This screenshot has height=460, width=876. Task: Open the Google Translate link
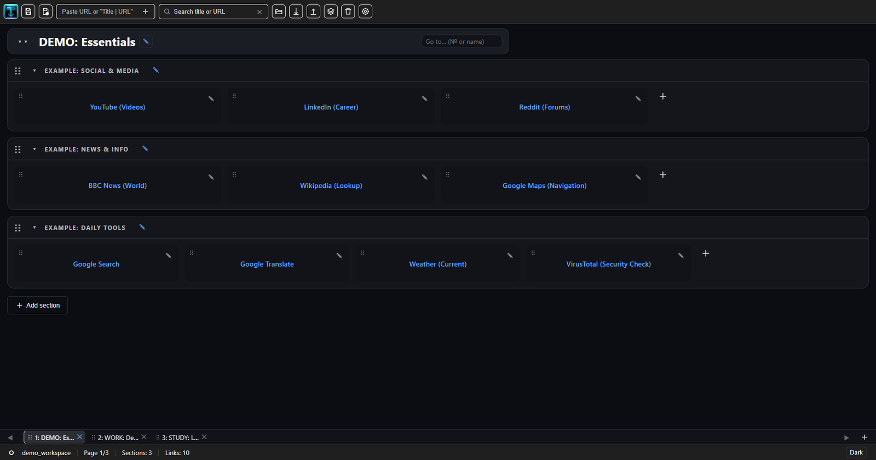tap(267, 264)
